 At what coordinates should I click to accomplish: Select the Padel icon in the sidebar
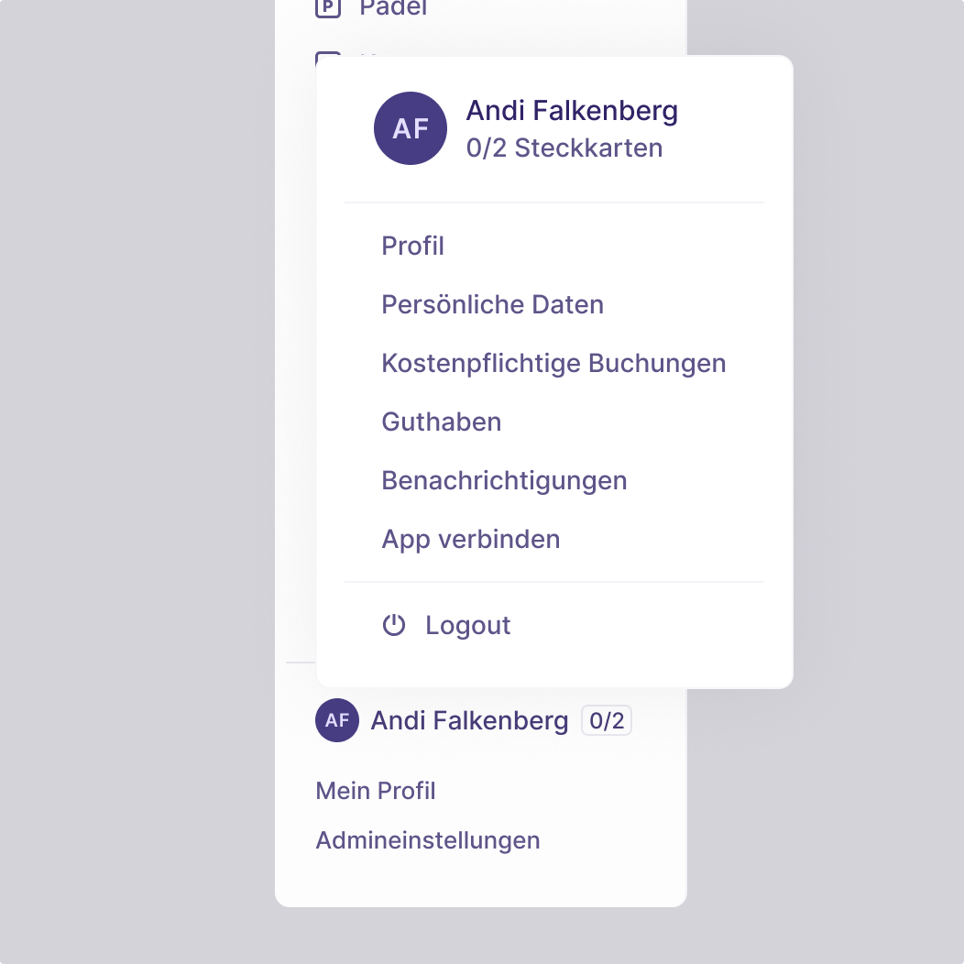click(327, 8)
